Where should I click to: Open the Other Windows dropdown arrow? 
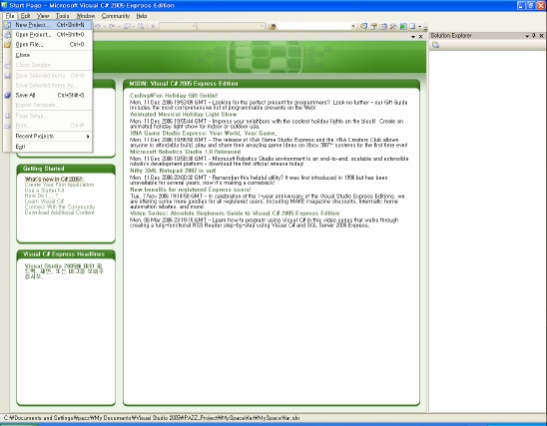[419, 26]
